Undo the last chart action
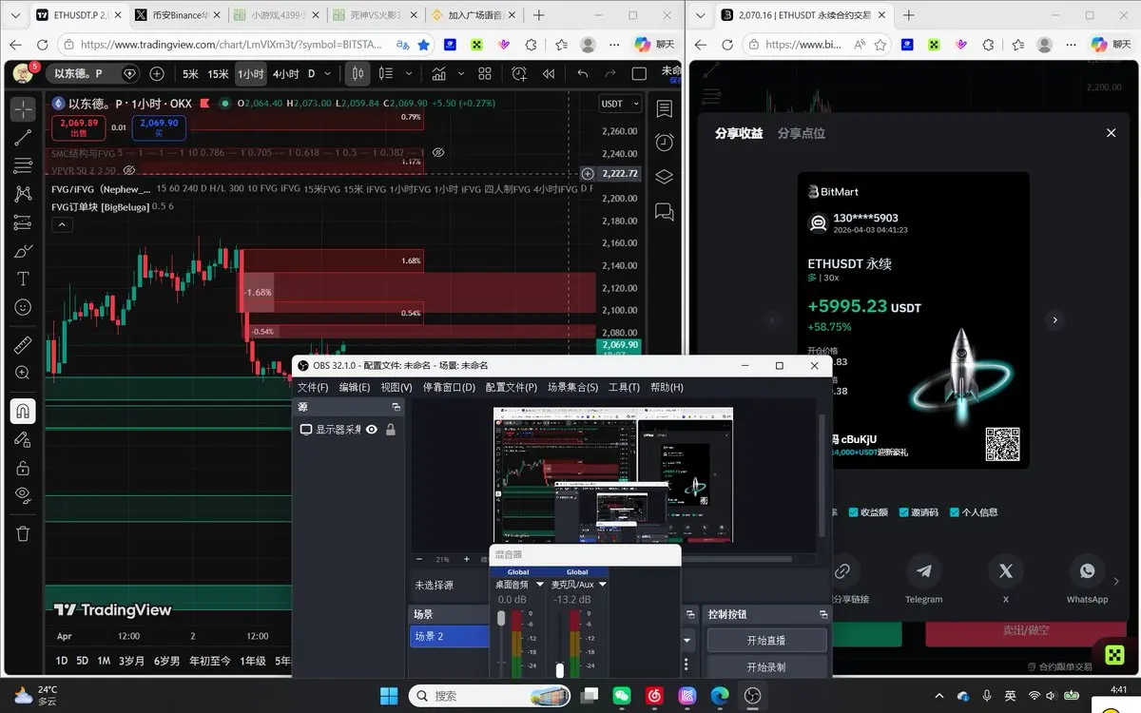Screen dimensions: 1141x713 coord(583,74)
